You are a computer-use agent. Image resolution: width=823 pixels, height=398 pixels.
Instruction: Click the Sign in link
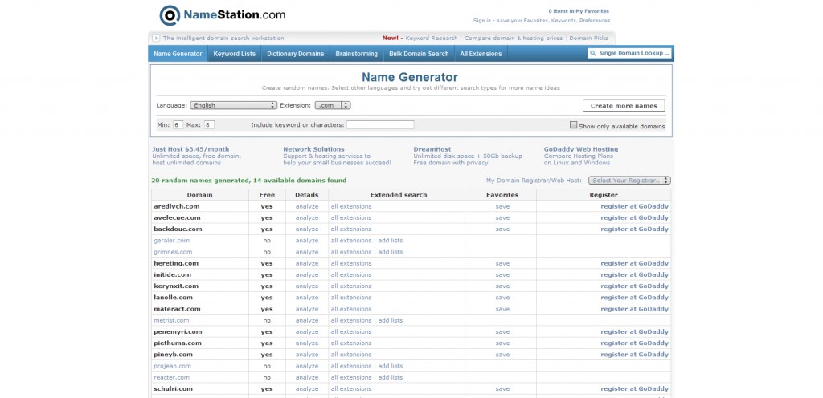482,21
